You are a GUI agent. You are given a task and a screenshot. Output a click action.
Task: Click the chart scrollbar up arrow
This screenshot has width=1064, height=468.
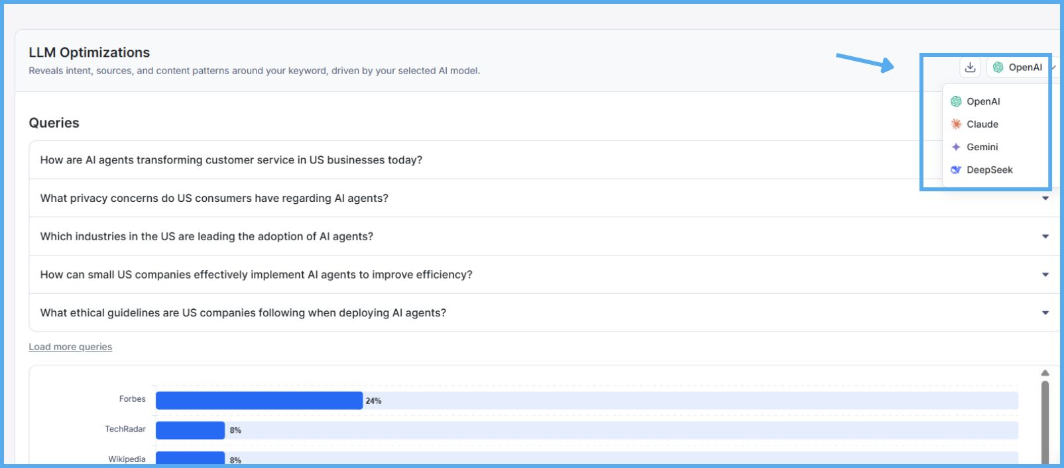1045,373
